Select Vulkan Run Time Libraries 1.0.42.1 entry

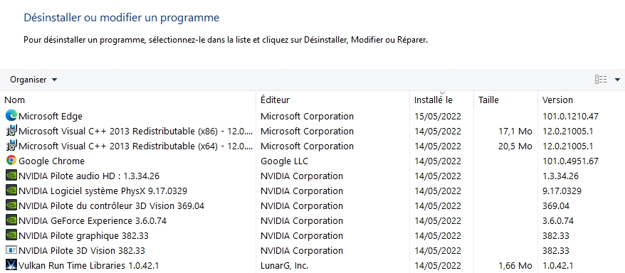point(312,265)
